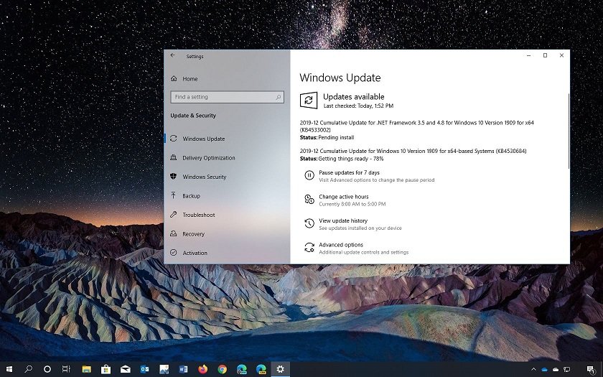Image resolution: width=603 pixels, height=377 pixels.
Task: Click the Troubleshoot wrench icon
Action: tap(174, 215)
